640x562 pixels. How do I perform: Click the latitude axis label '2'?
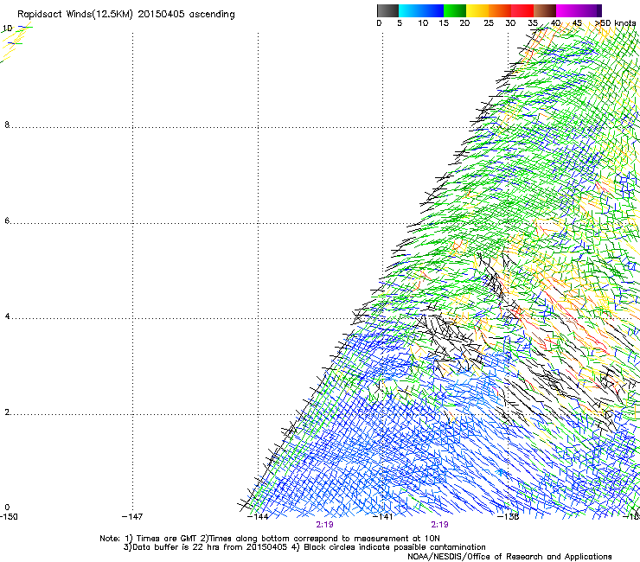point(7,412)
